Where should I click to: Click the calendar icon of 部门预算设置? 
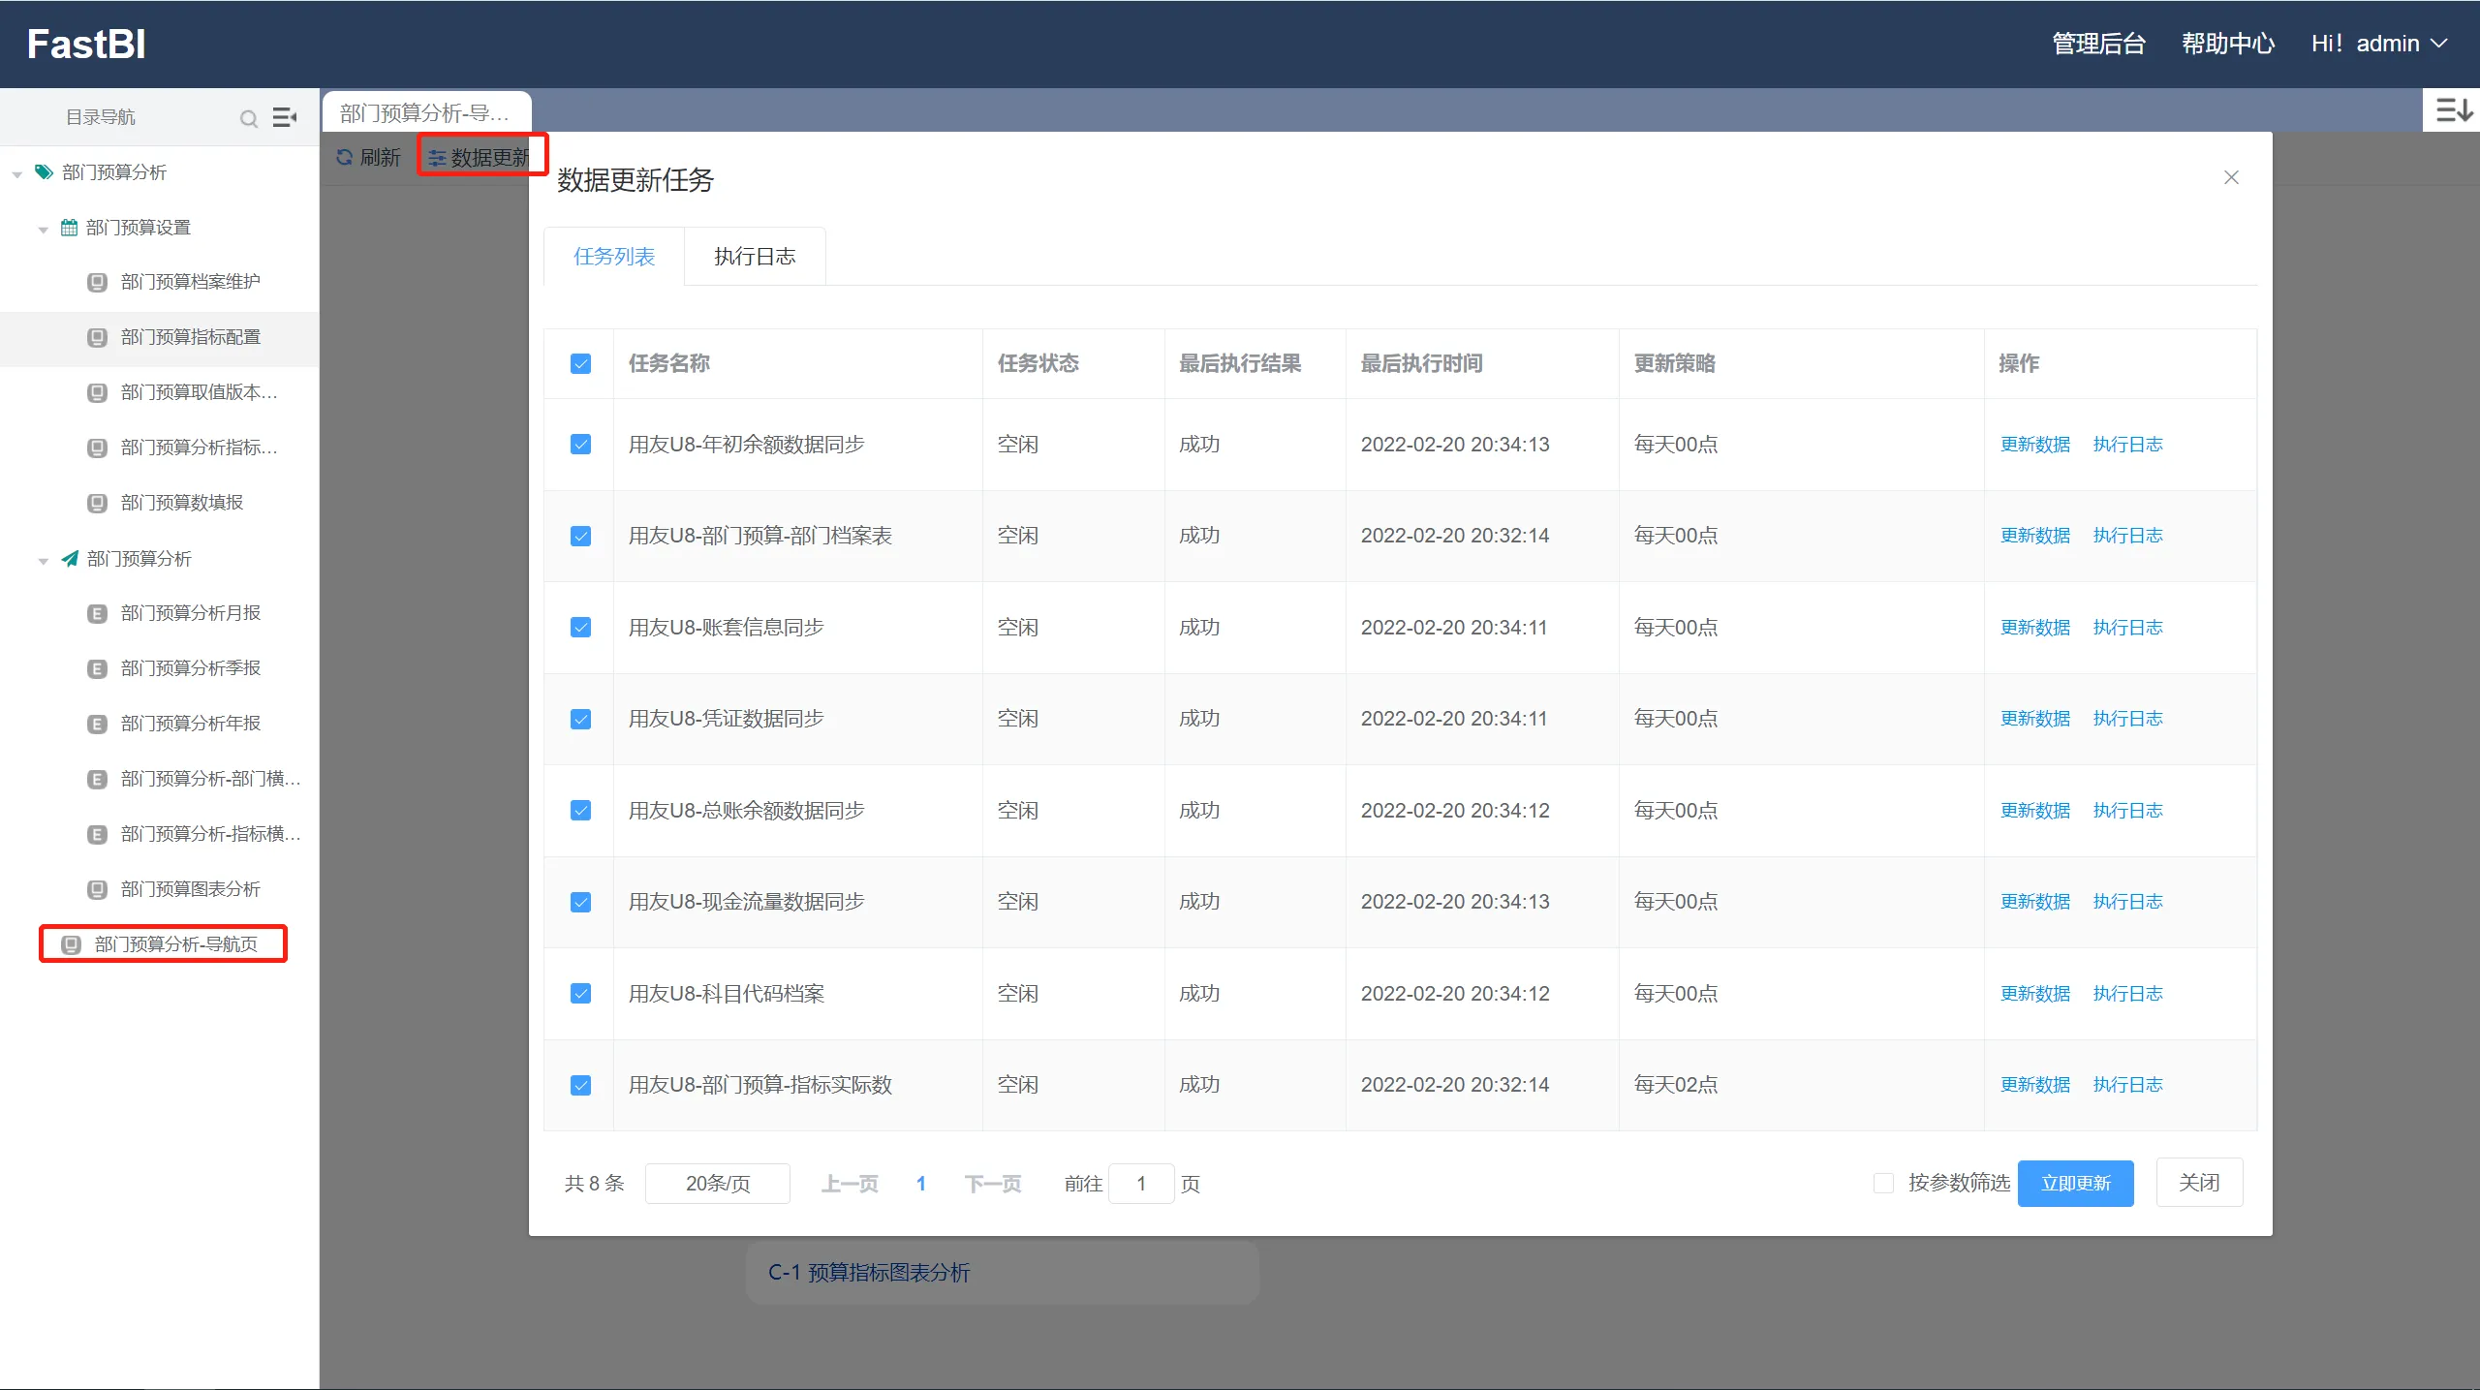coord(69,228)
